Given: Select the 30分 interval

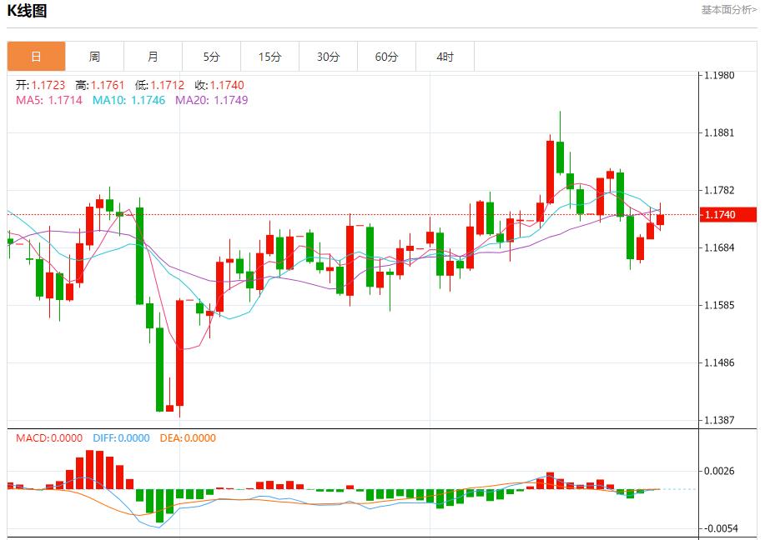Looking at the screenshot, I should click(x=329, y=56).
